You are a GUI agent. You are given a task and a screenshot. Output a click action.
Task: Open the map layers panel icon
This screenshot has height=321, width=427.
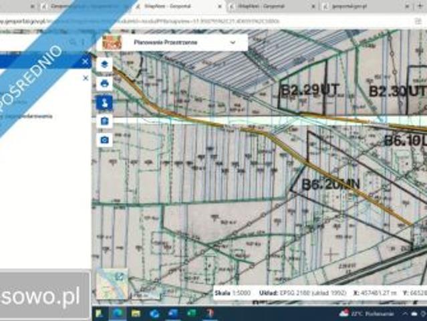click(104, 64)
